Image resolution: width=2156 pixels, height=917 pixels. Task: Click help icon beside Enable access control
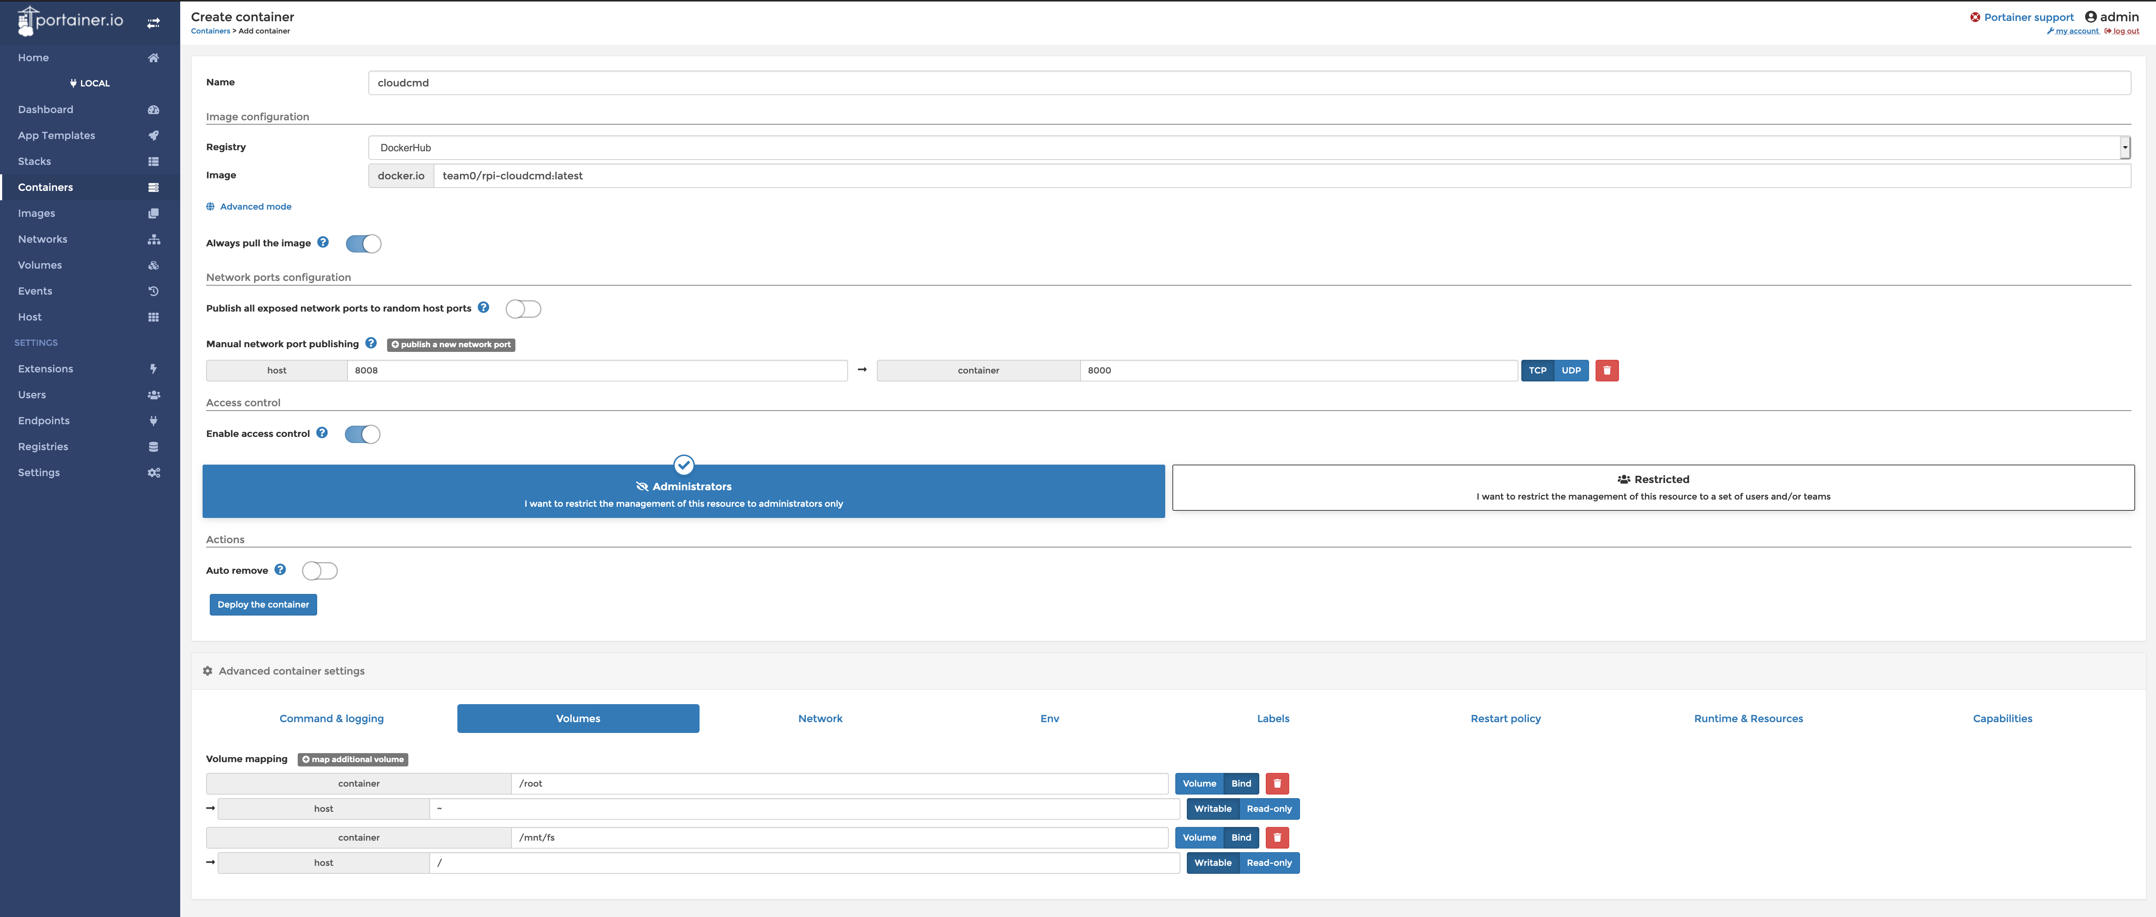pos(322,433)
